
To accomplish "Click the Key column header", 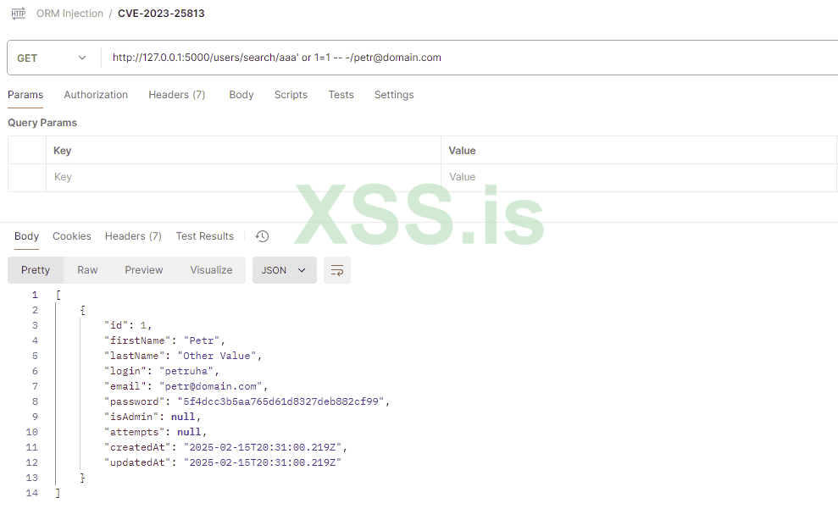I will click(x=62, y=151).
